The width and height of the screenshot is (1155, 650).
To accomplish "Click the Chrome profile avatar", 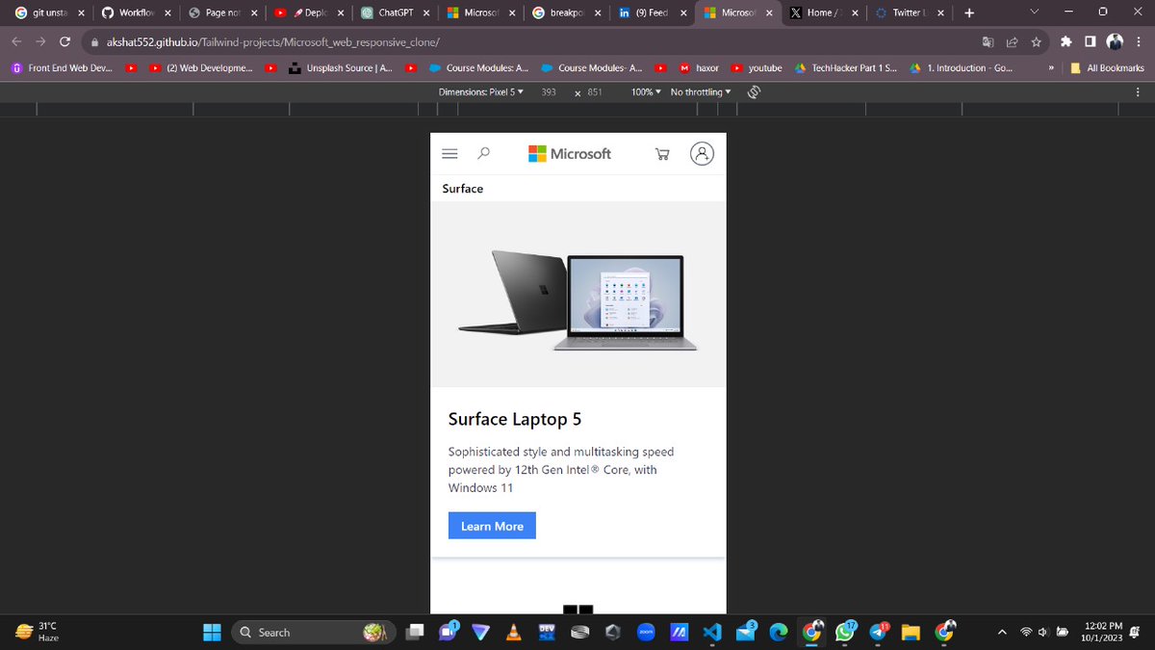I will click(1115, 42).
